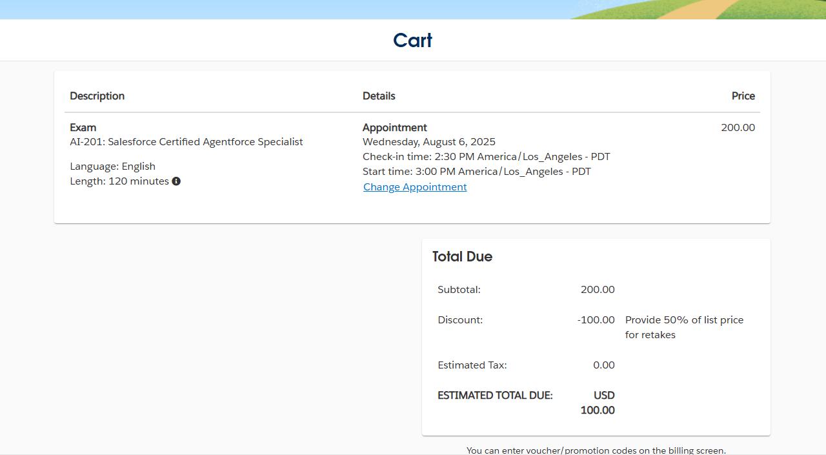Screen dimensions: 826x455
Task: Select the exam price 200.00 in the cart
Action: pyautogui.click(x=738, y=127)
